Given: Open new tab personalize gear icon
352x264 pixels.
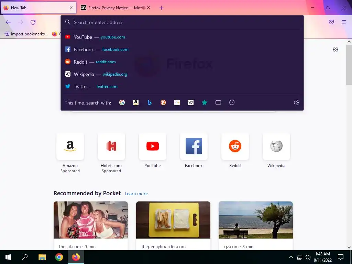Looking at the screenshot, I should [x=335, y=49].
